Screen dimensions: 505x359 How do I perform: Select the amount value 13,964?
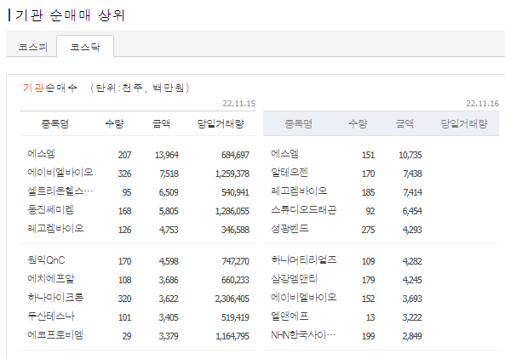pos(167,155)
